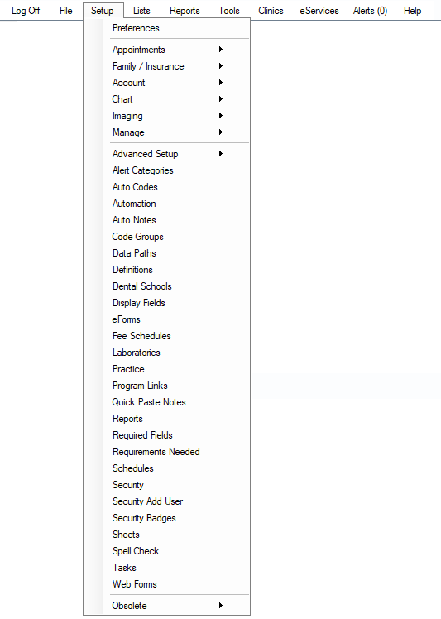Select Display Fields entry
Viewport: 441px width, 619px height.
(166, 303)
